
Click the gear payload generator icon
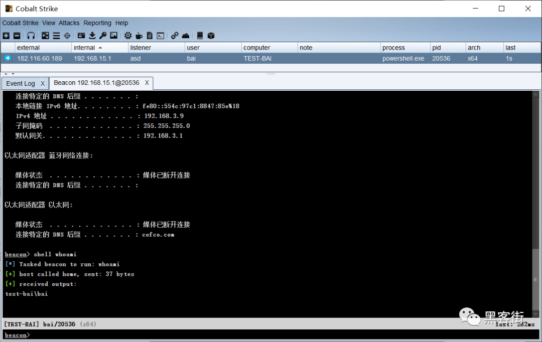tap(128, 36)
